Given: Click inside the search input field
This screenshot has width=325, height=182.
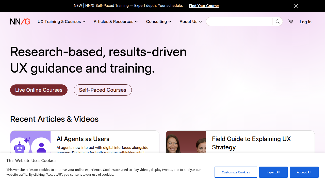Looking at the screenshot, I should 239,21.
